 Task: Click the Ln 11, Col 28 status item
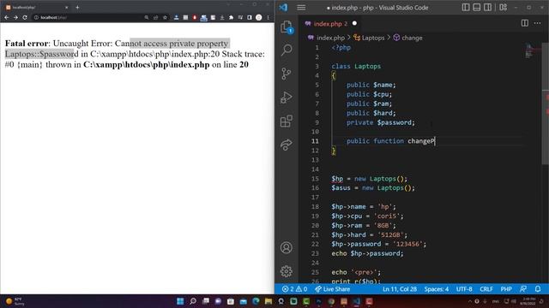tap(400, 289)
